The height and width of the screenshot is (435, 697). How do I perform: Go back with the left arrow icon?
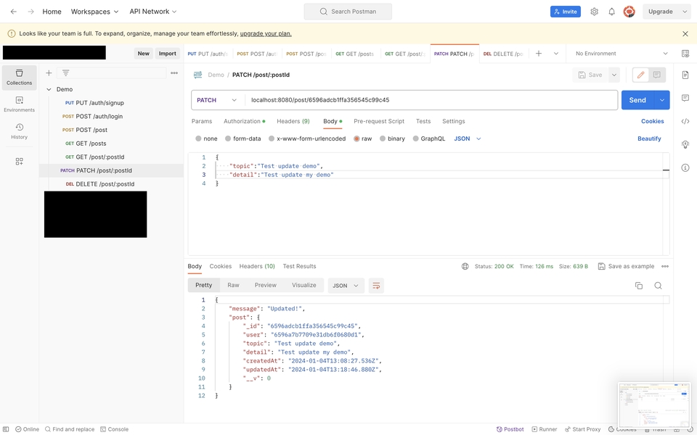14,12
